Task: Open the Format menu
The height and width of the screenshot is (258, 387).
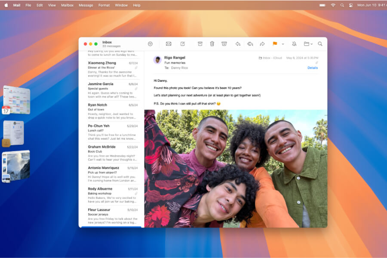Action: click(x=104, y=5)
